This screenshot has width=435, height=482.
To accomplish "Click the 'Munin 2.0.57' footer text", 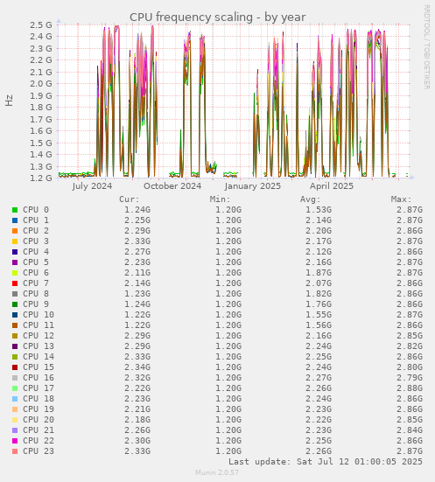I will [x=217, y=472].
